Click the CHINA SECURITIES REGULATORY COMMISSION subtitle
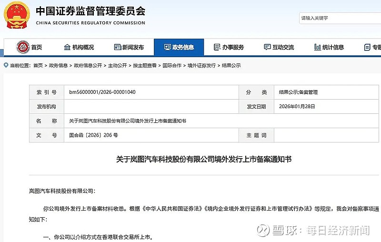 click(90, 23)
